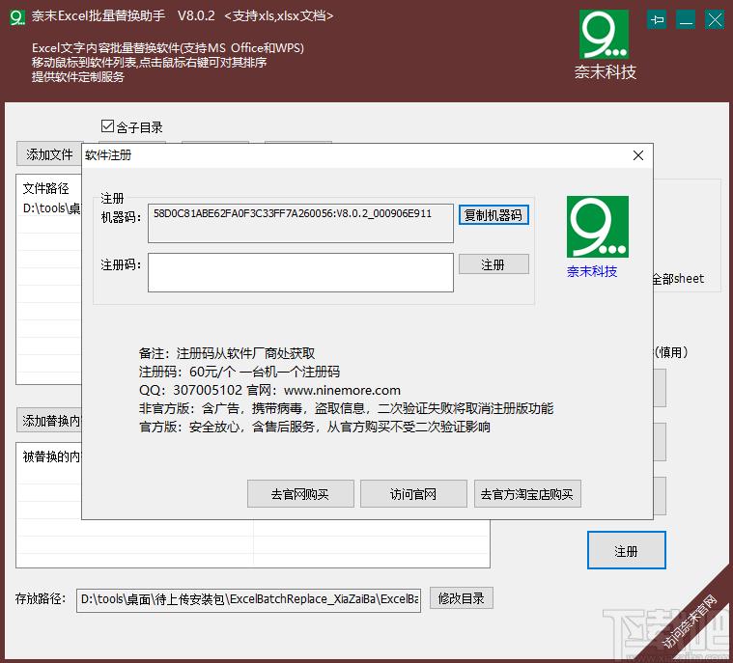The width and height of the screenshot is (733, 663).
Task: Click 注册 button next to the 注册码 field
Action: 493,264
